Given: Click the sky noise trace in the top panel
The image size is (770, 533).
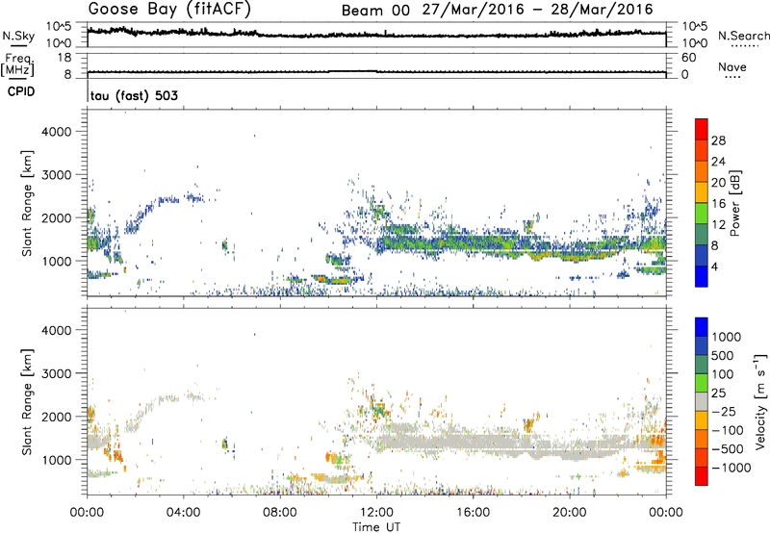Looking at the screenshot, I should tap(376, 35).
